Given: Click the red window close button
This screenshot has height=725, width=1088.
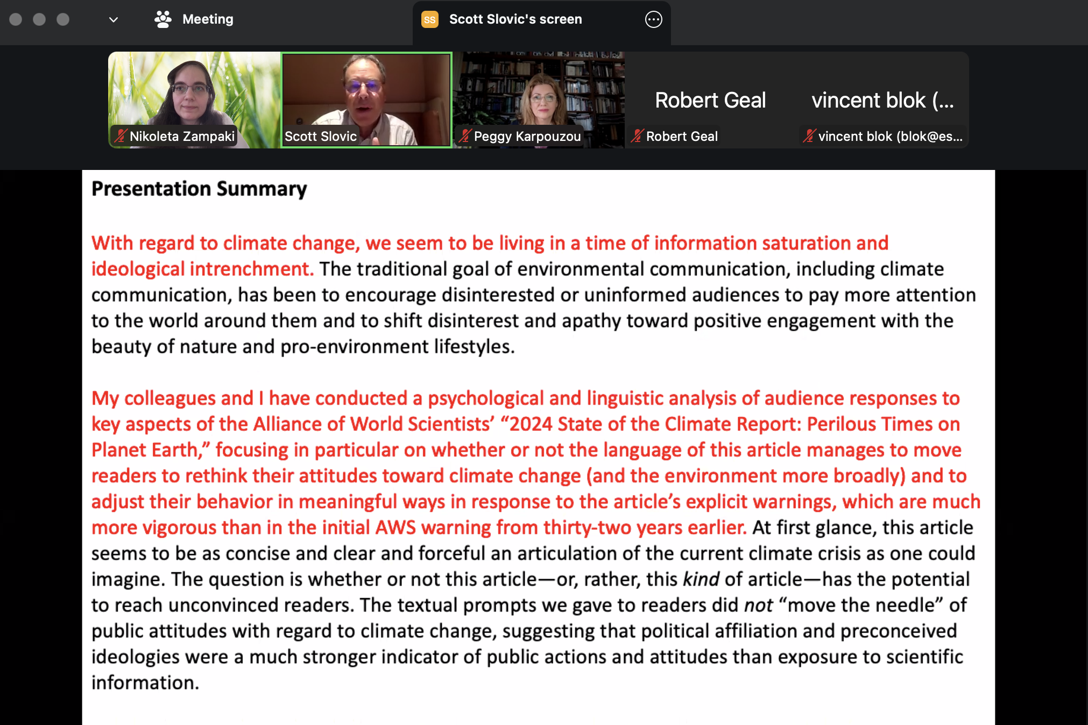Looking at the screenshot, I should coord(16,19).
